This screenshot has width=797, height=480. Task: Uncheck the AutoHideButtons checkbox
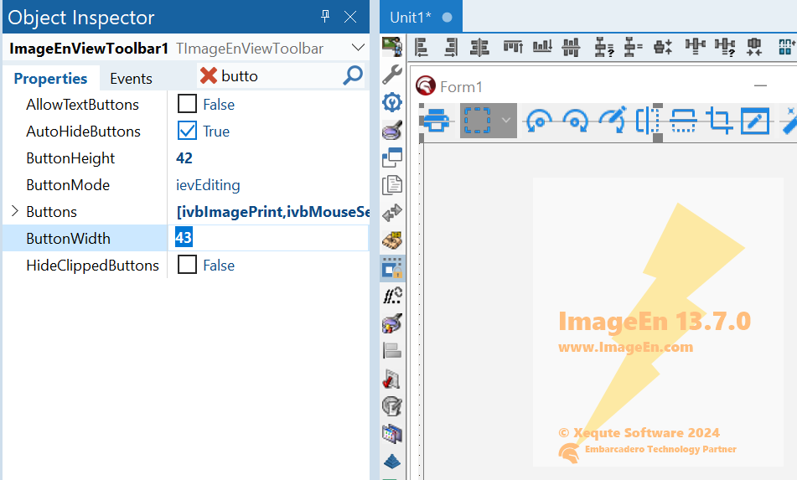coord(187,131)
